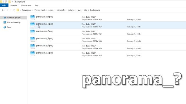Select the panorama_2.png file name
186x104 pixels.
44,31
